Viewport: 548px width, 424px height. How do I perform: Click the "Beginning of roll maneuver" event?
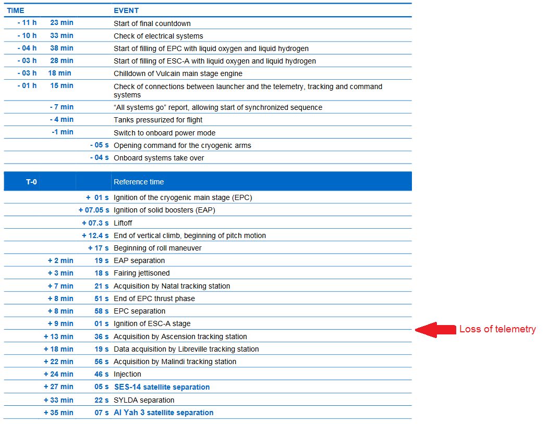point(157,248)
